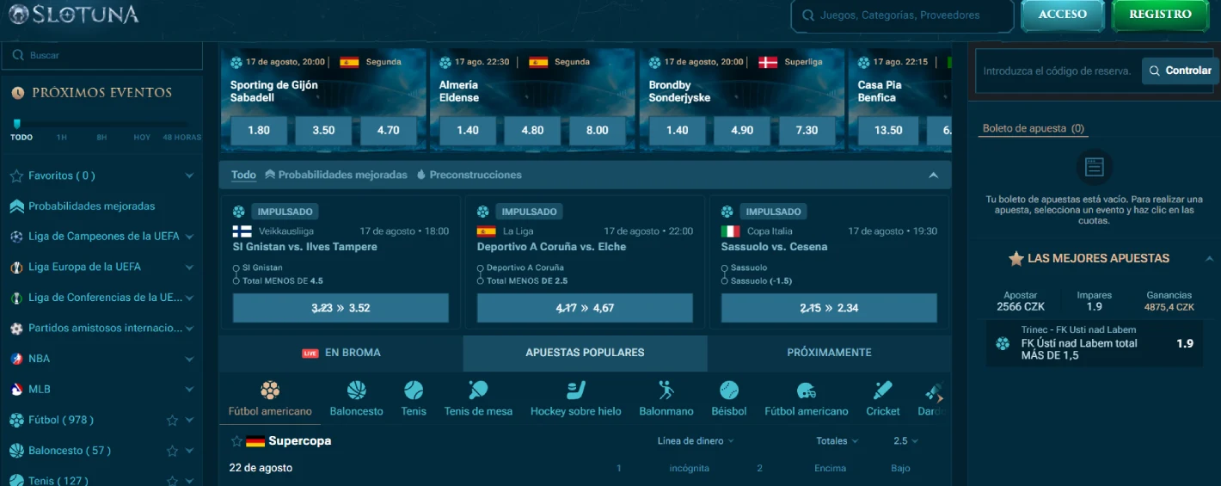Click the Probabilidades mejoradas sidebar icon
Image resolution: width=1221 pixels, height=486 pixels.
16,206
